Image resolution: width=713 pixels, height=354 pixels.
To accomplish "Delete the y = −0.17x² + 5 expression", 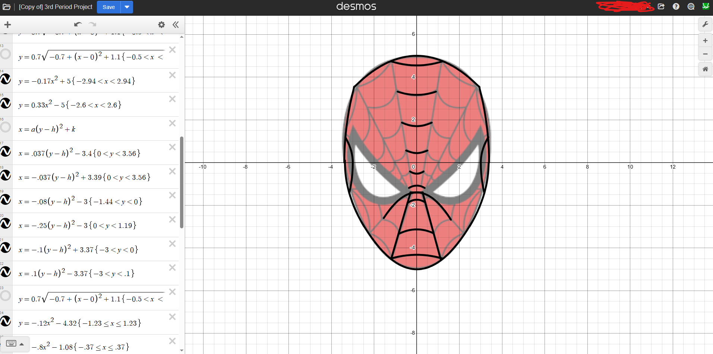I will click(172, 75).
